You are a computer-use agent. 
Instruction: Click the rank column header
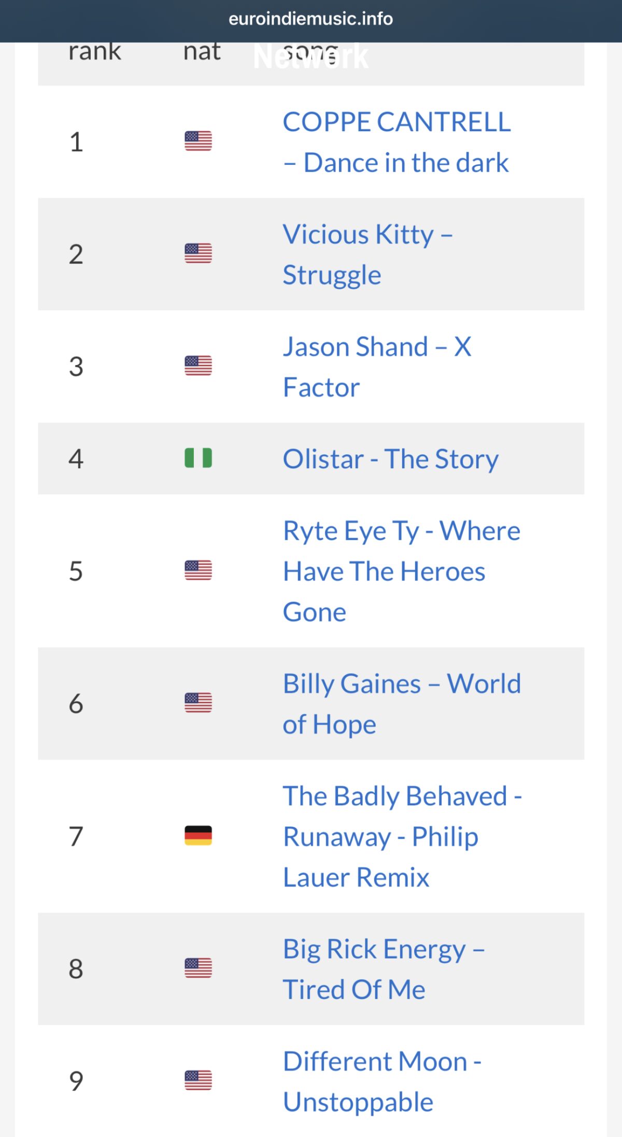[95, 50]
